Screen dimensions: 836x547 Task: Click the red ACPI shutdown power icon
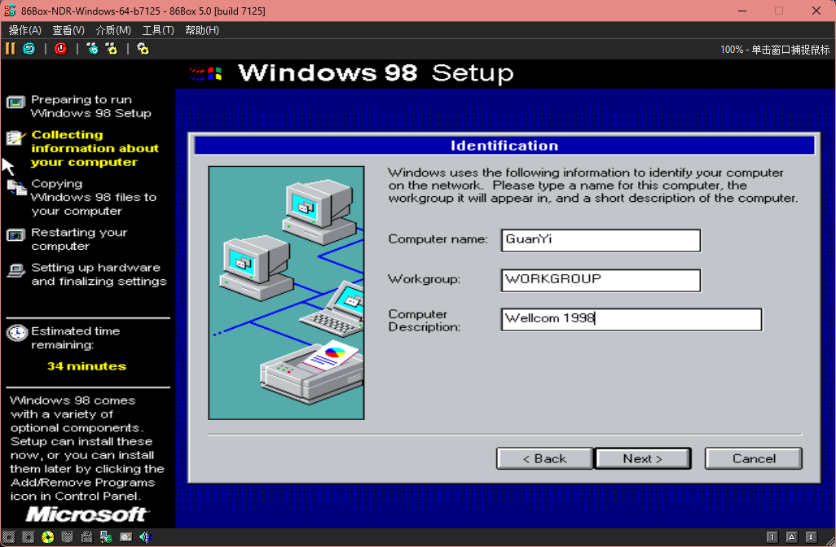[x=61, y=49]
